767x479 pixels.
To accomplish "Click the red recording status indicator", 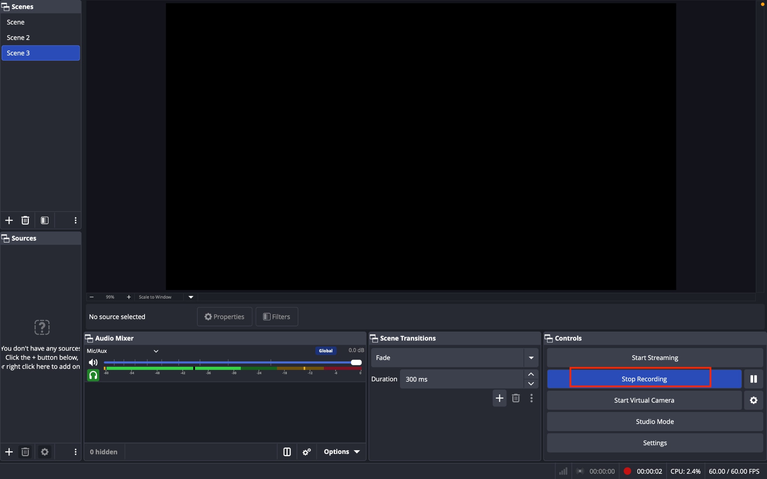I will (x=627, y=471).
